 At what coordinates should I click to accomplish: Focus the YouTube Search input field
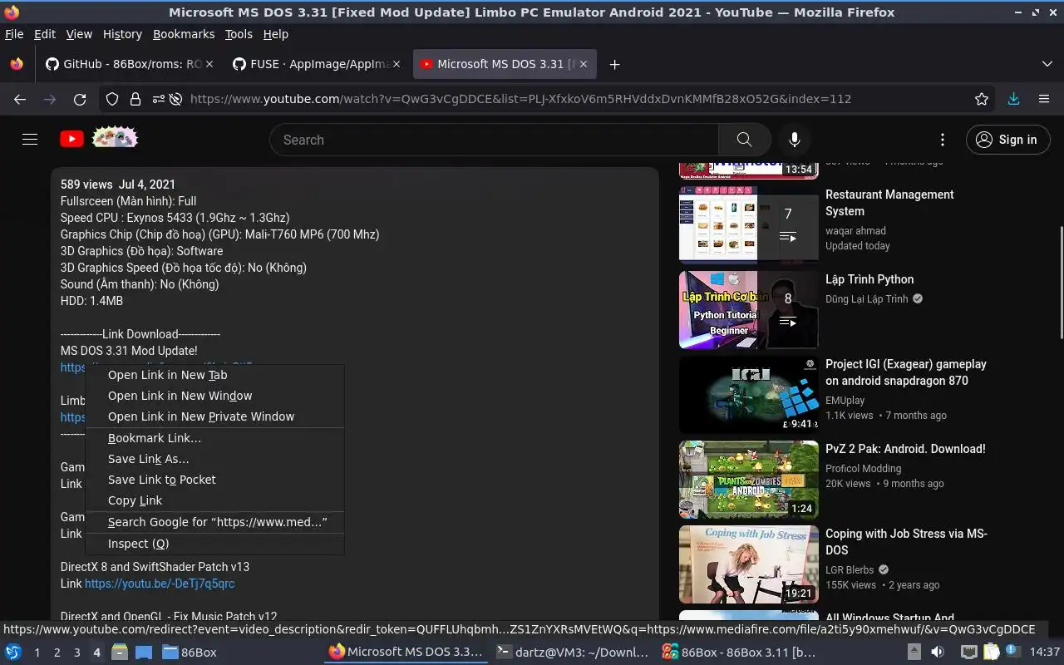tap(494, 140)
